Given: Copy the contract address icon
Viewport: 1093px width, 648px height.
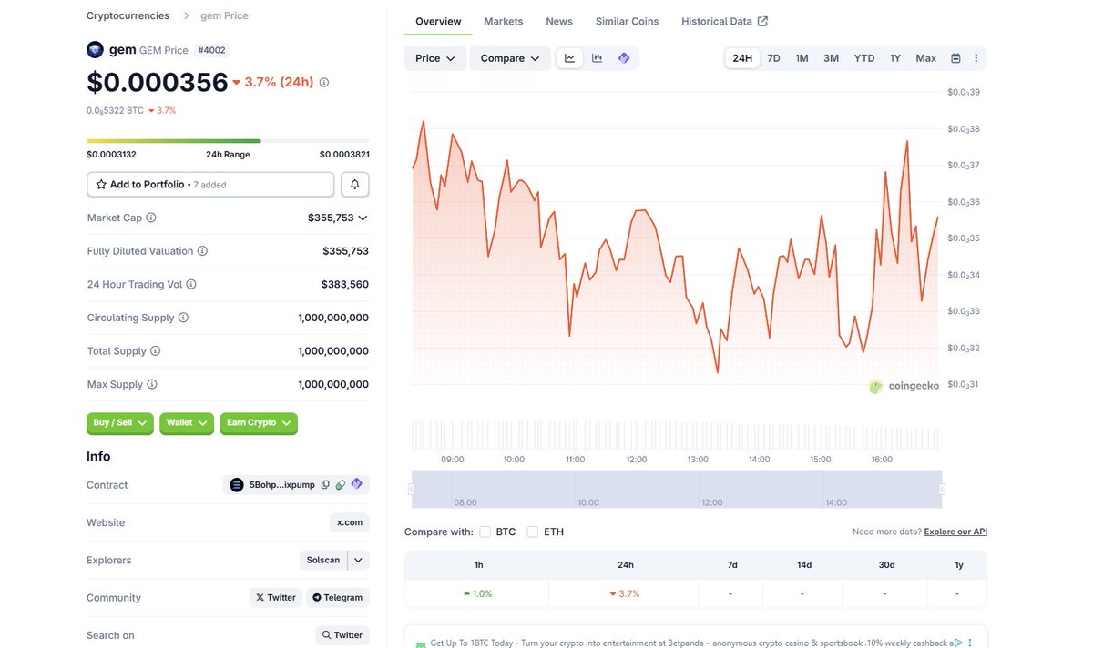Looking at the screenshot, I should 325,485.
